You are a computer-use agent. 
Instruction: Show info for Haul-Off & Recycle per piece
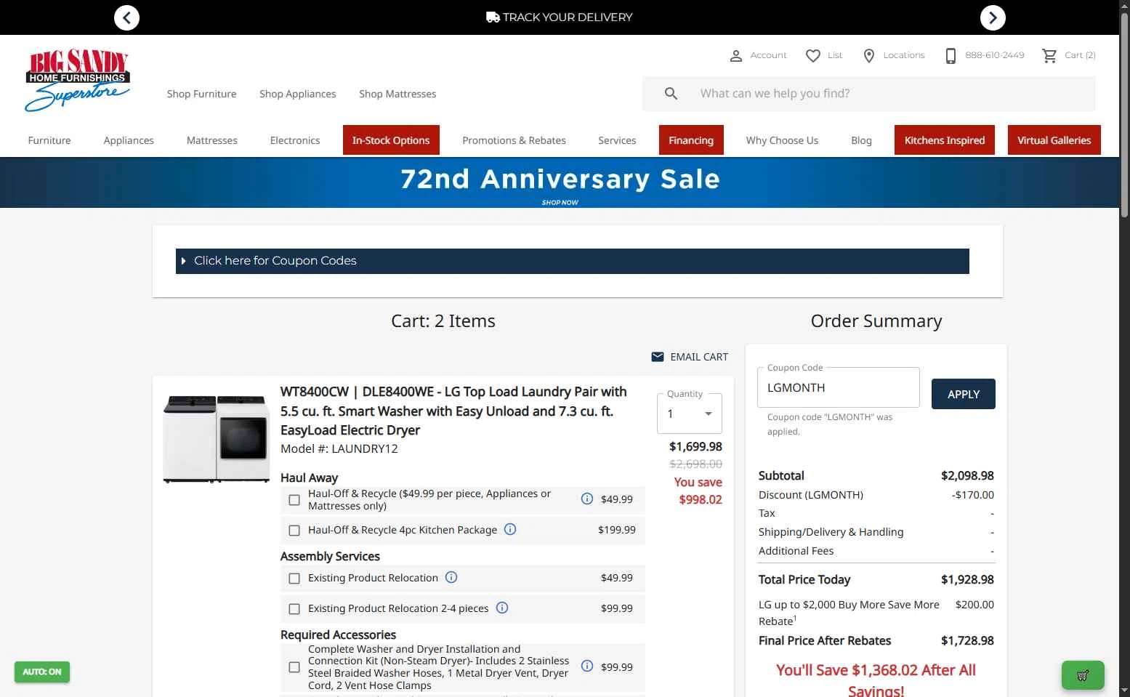click(x=587, y=499)
